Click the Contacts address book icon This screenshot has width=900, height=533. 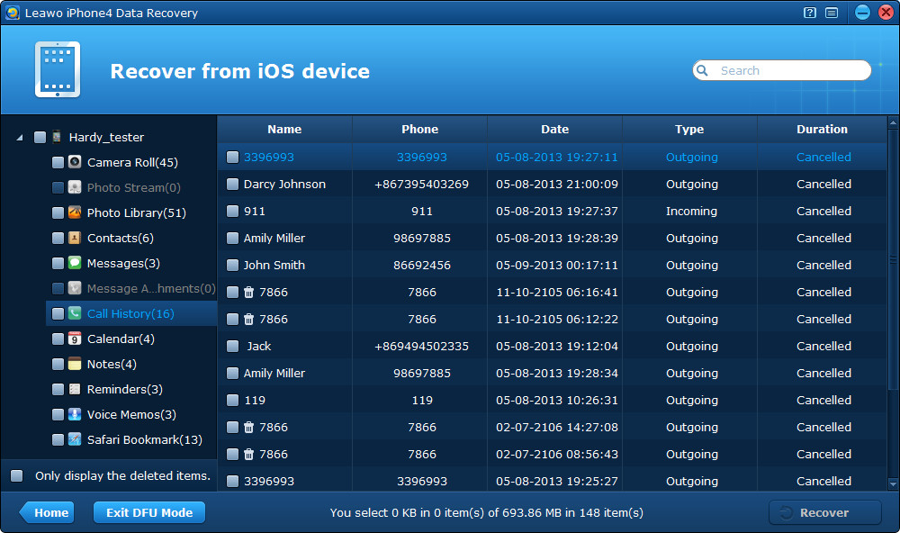tap(75, 238)
